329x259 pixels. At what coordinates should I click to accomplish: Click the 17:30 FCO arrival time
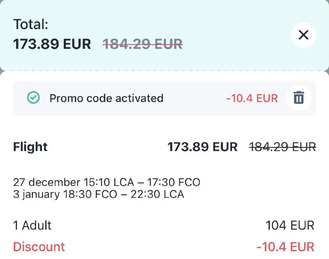178,182
